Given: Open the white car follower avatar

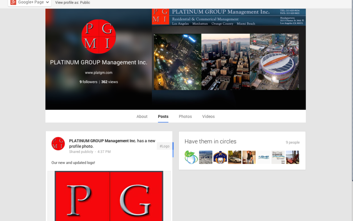Looking at the screenshot, I should 235,157.
